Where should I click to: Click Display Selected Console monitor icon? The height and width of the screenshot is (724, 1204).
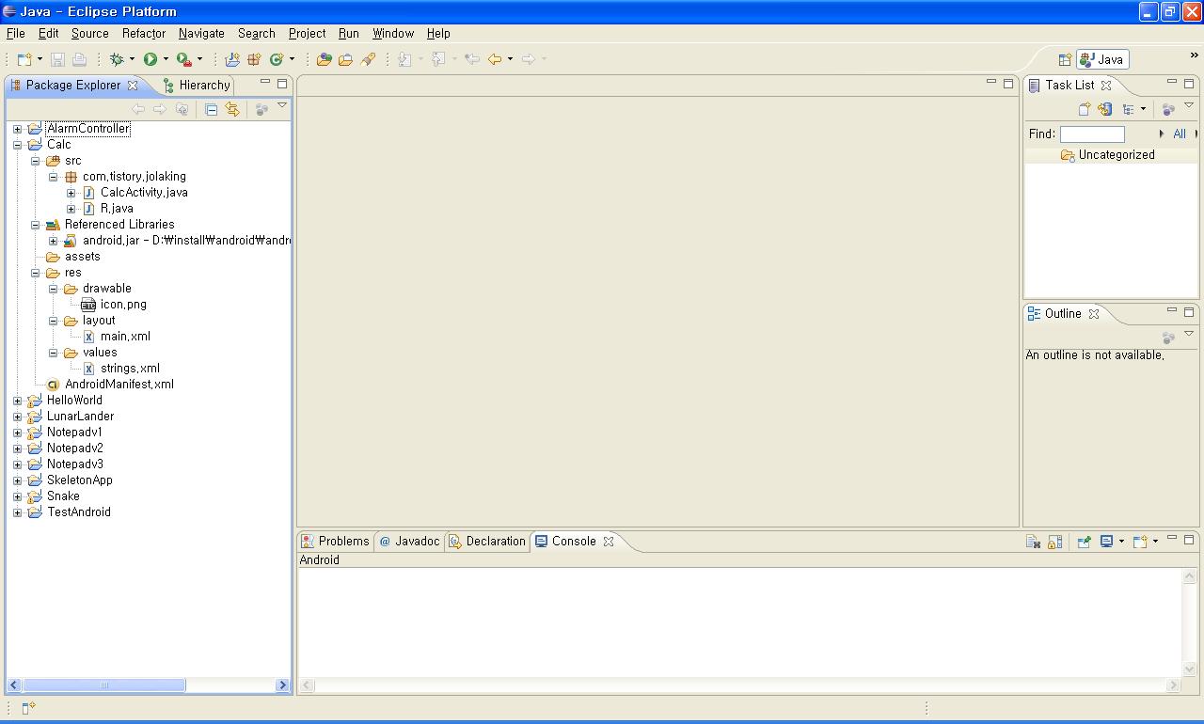pyautogui.click(x=1107, y=542)
